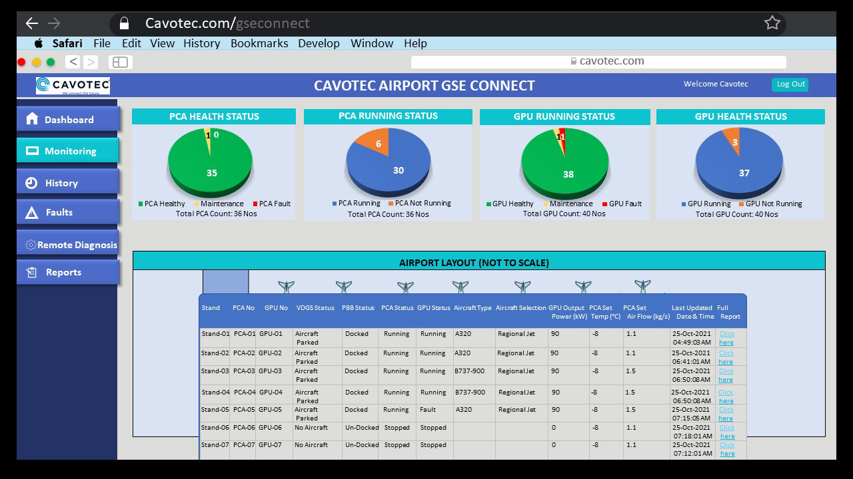Click the Reports clipboard icon
The width and height of the screenshot is (853, 479).
tap(31, 272)
